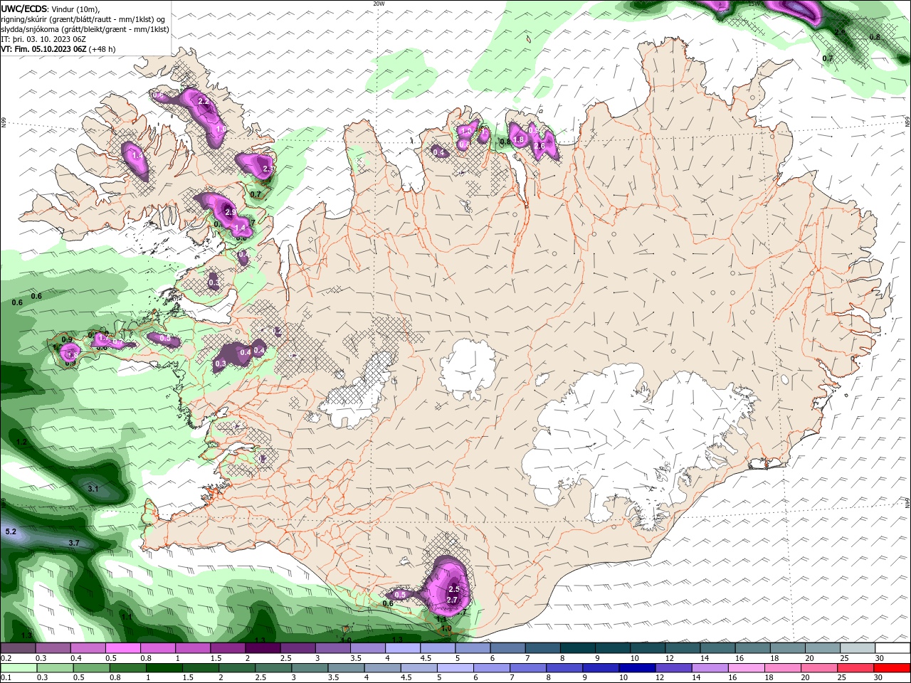The height and width of the screenshot is (683, 911).
Task: Choose the royal blue 8 swatch in the rain scale
Action: (x=565, y=667)
